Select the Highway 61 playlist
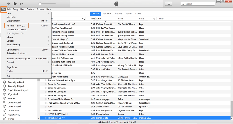Viewport: 233px width, 124px height. click(14, 115)
